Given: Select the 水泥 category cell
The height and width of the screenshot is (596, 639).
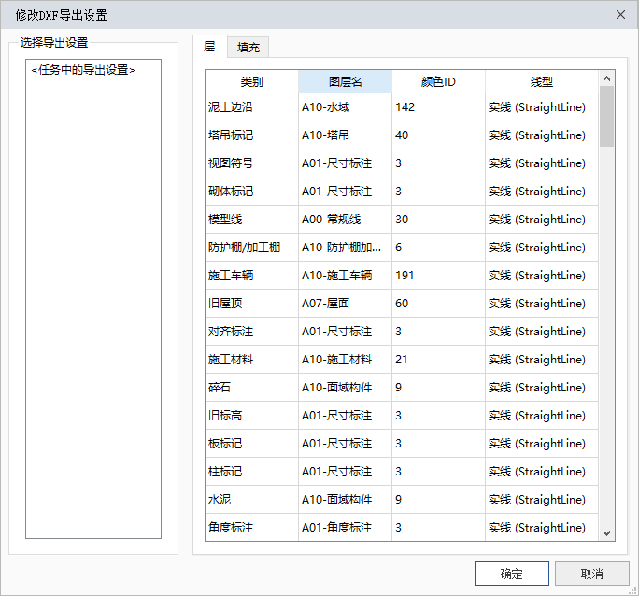Looking at the screenshot, I should tap(252, 500).
